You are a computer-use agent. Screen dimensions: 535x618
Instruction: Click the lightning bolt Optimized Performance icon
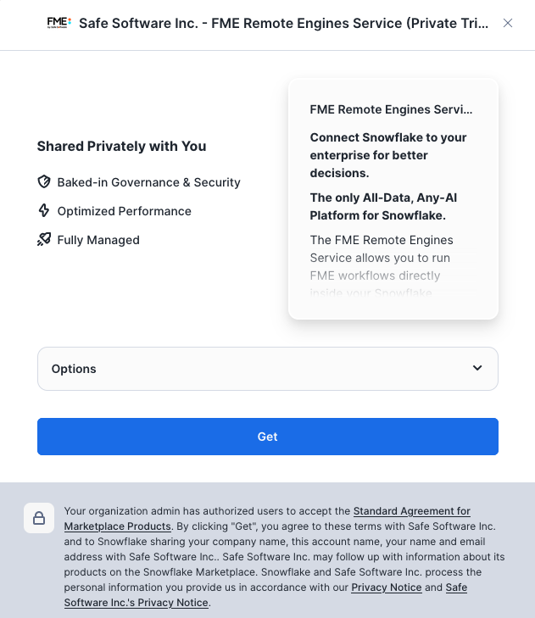pos(44,211)
